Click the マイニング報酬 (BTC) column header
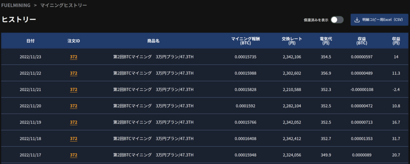The image size is (410, 164). tap(245, 41)
